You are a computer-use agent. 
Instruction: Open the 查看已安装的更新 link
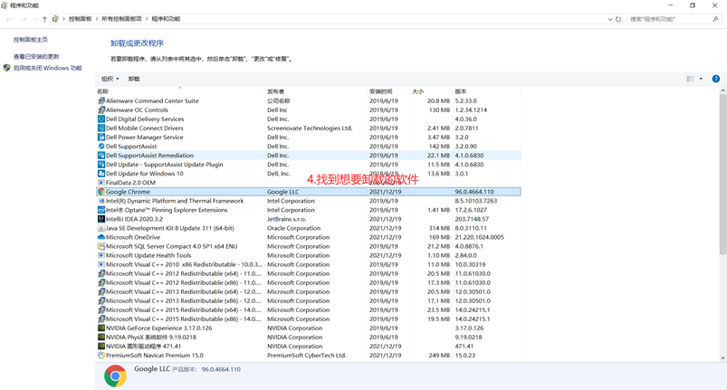pyautogui.click(x=36, y=56)
